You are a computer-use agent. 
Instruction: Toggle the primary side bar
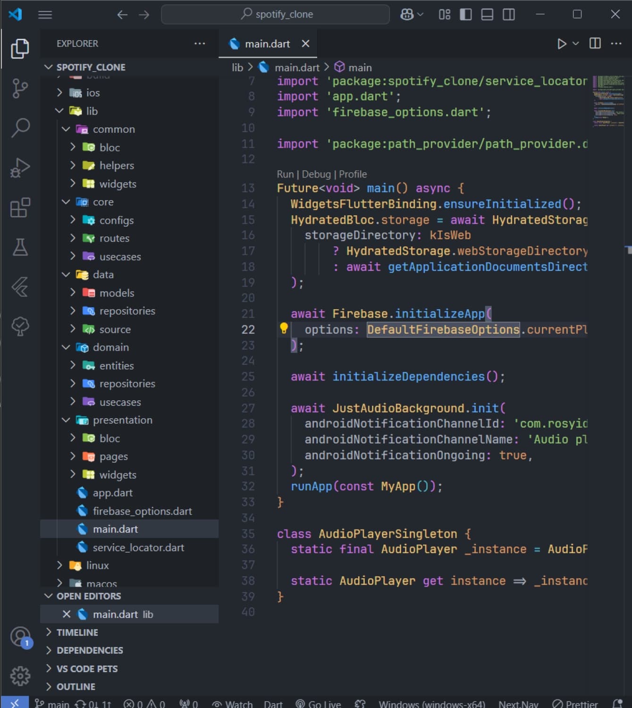[466, 15]
